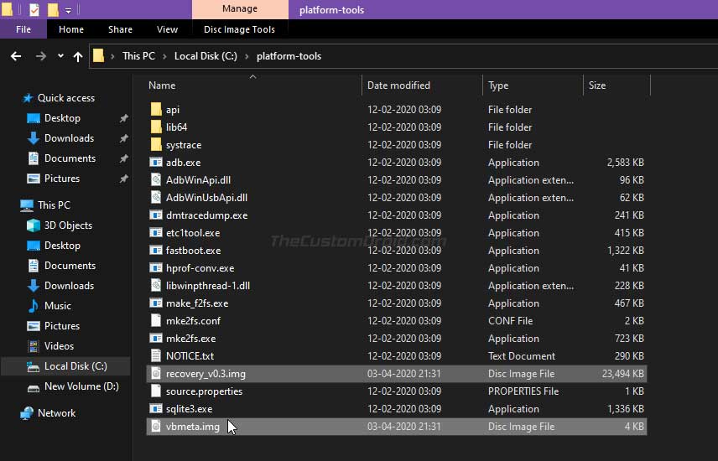
Task: Click the recovery_v0.3.img disc image icon
Action: pyautogui.click(x=156, y=374)
